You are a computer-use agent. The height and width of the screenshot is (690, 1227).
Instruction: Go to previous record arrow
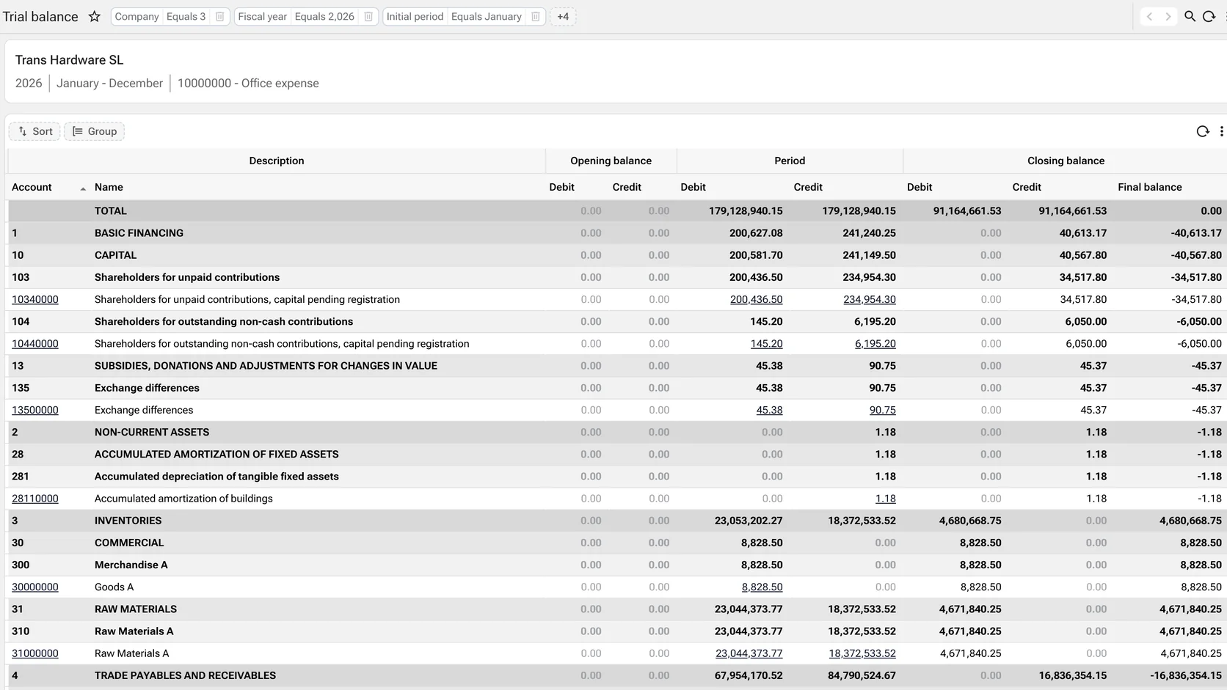(x=1149, y=16)
